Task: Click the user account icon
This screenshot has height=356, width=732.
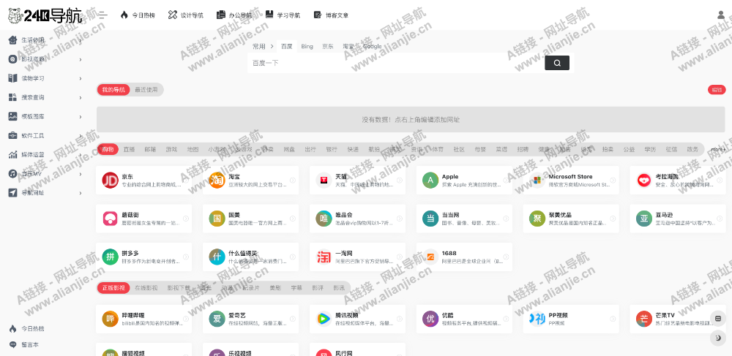Action: [721, 15]
